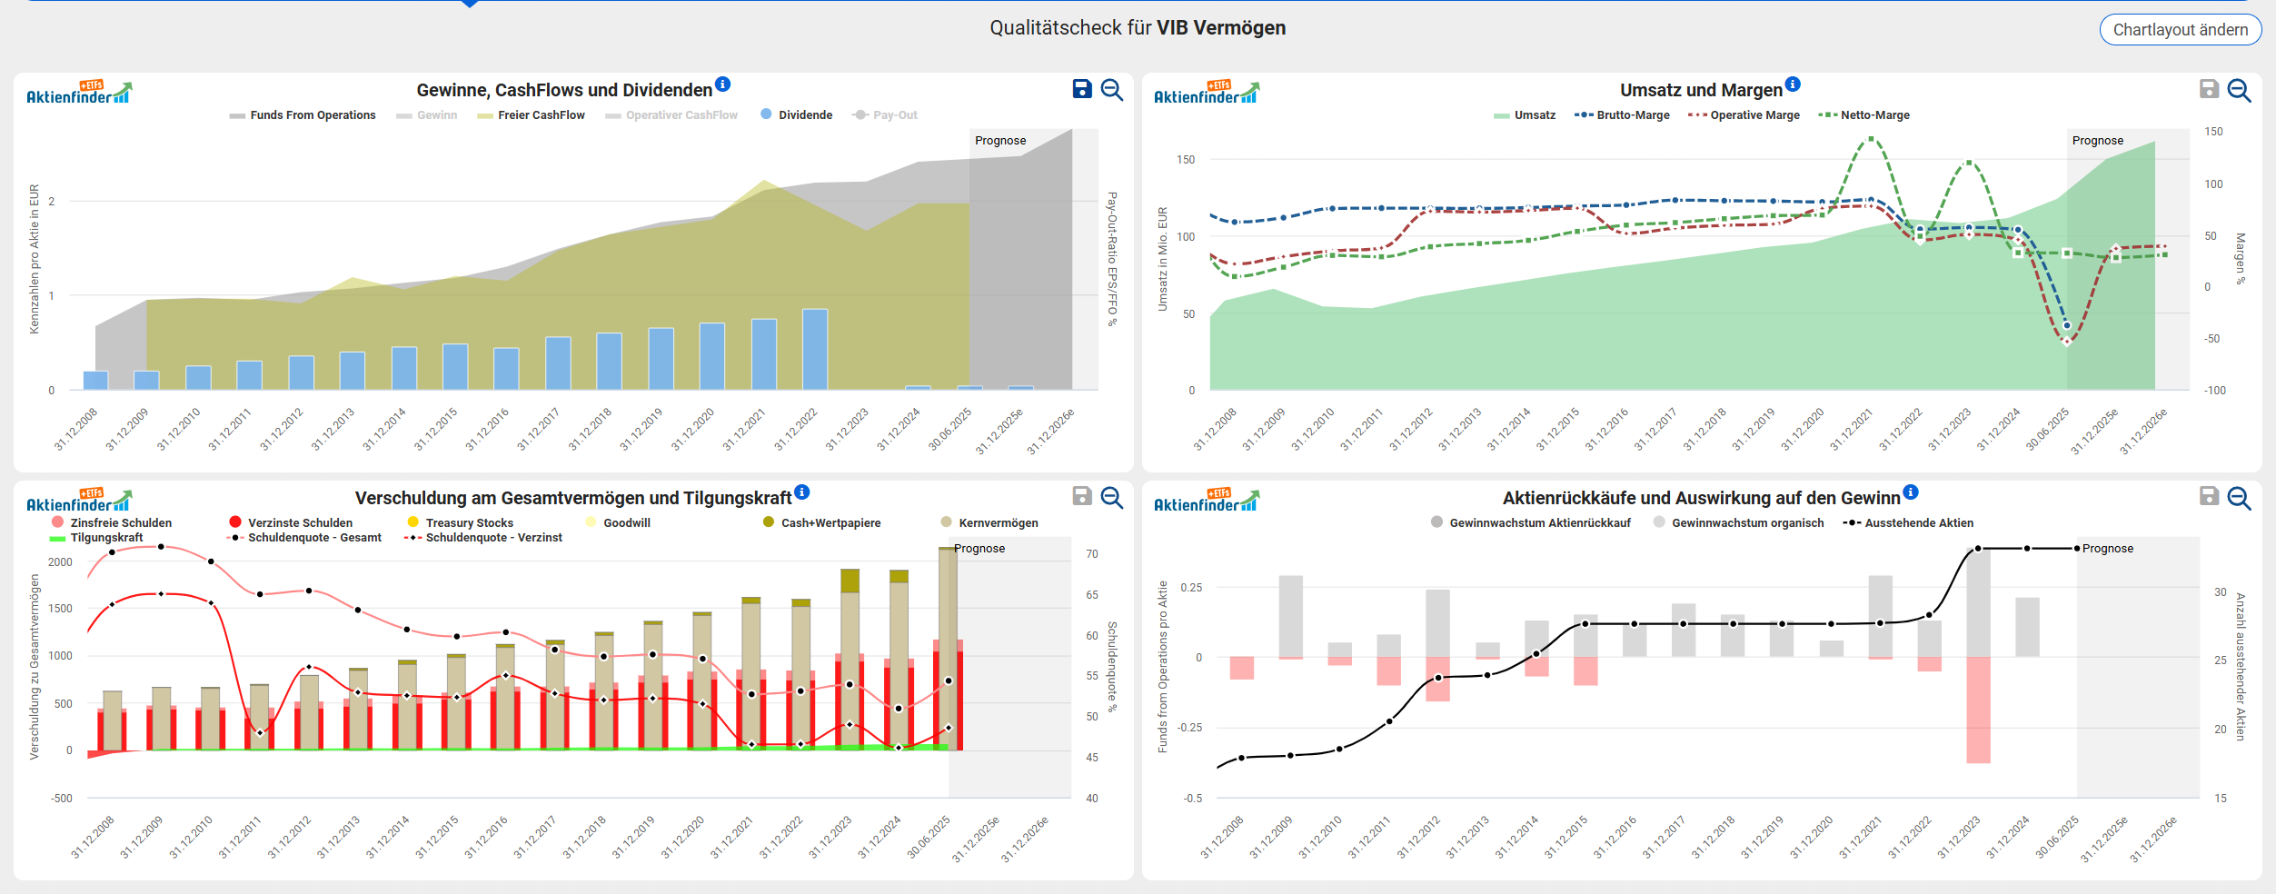
Task: Save the Verschuldung am Gesamtvermögen chart
Action: (1081, 496)
